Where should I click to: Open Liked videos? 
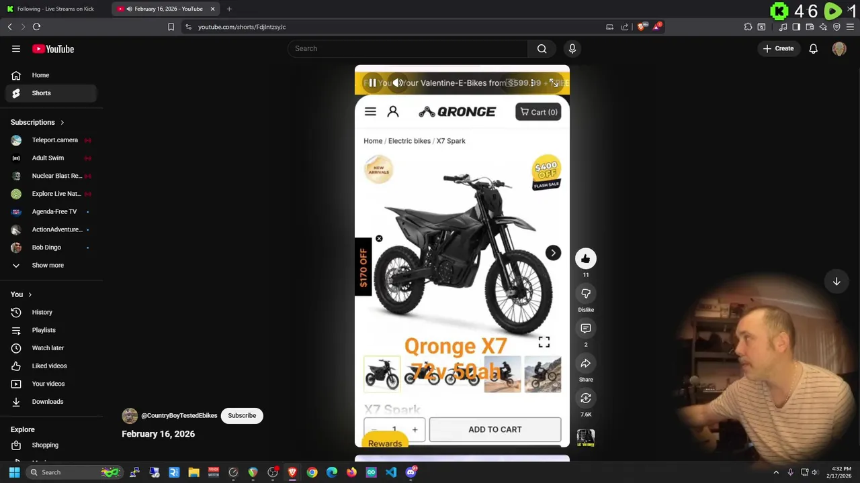coord(51,366)
